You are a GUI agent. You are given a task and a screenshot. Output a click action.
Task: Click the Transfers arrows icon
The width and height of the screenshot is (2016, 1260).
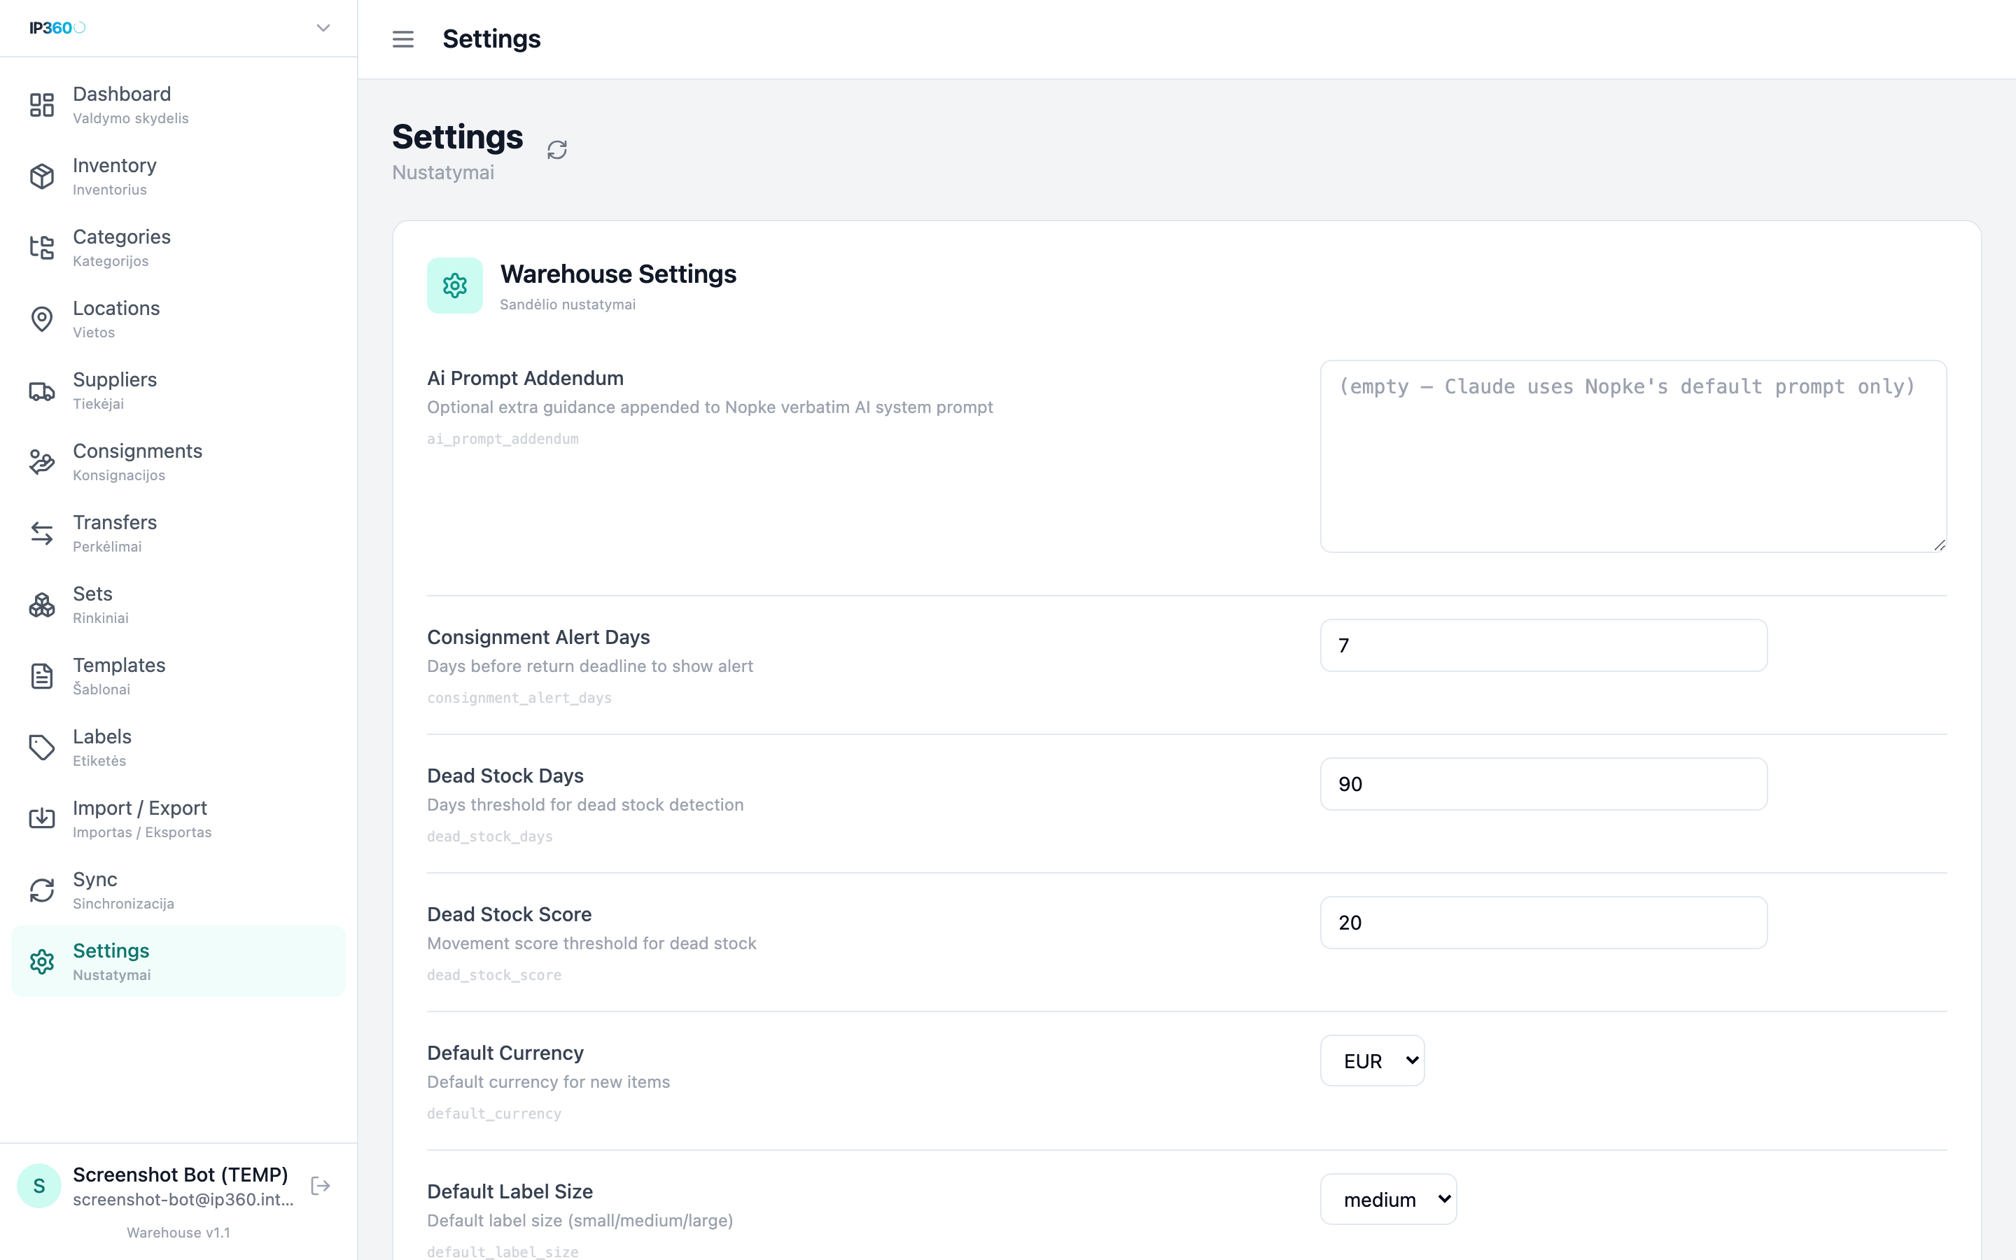(42, 533)
